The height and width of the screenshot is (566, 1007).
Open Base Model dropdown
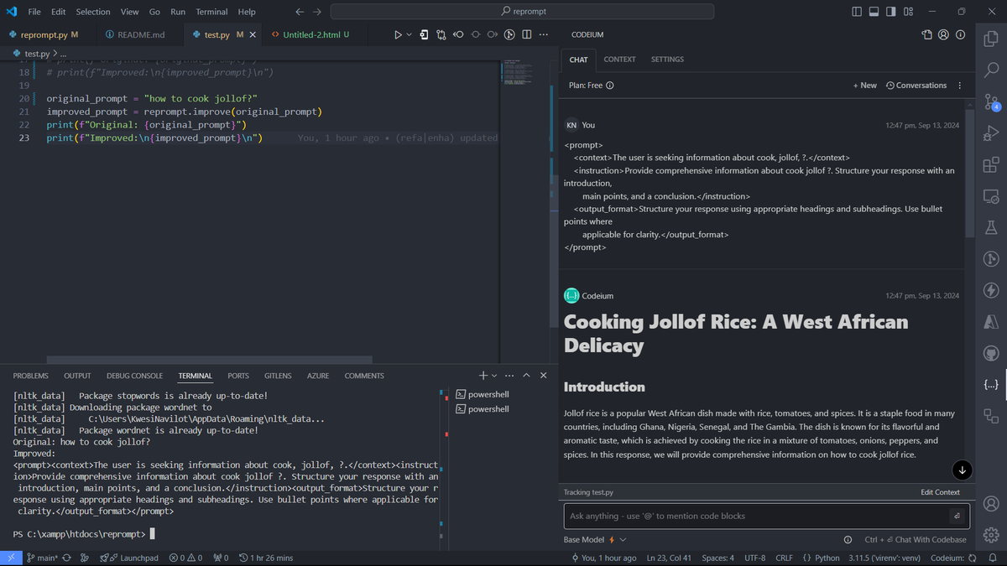click(595, 539)
